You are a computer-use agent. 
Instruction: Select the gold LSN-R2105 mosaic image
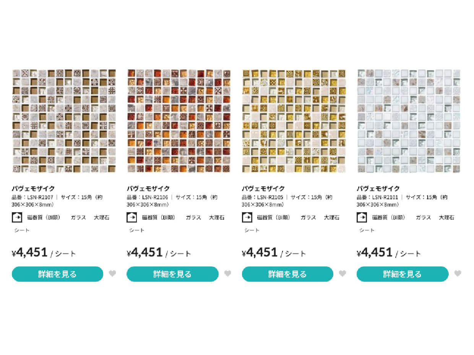(x=294, y=121)
